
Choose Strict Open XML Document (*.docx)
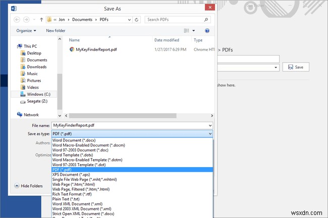click(x=132, y=214)
